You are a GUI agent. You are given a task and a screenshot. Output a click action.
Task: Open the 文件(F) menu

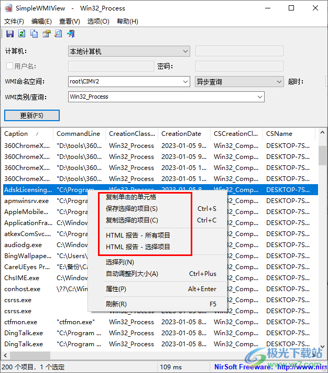pos(14,22)
